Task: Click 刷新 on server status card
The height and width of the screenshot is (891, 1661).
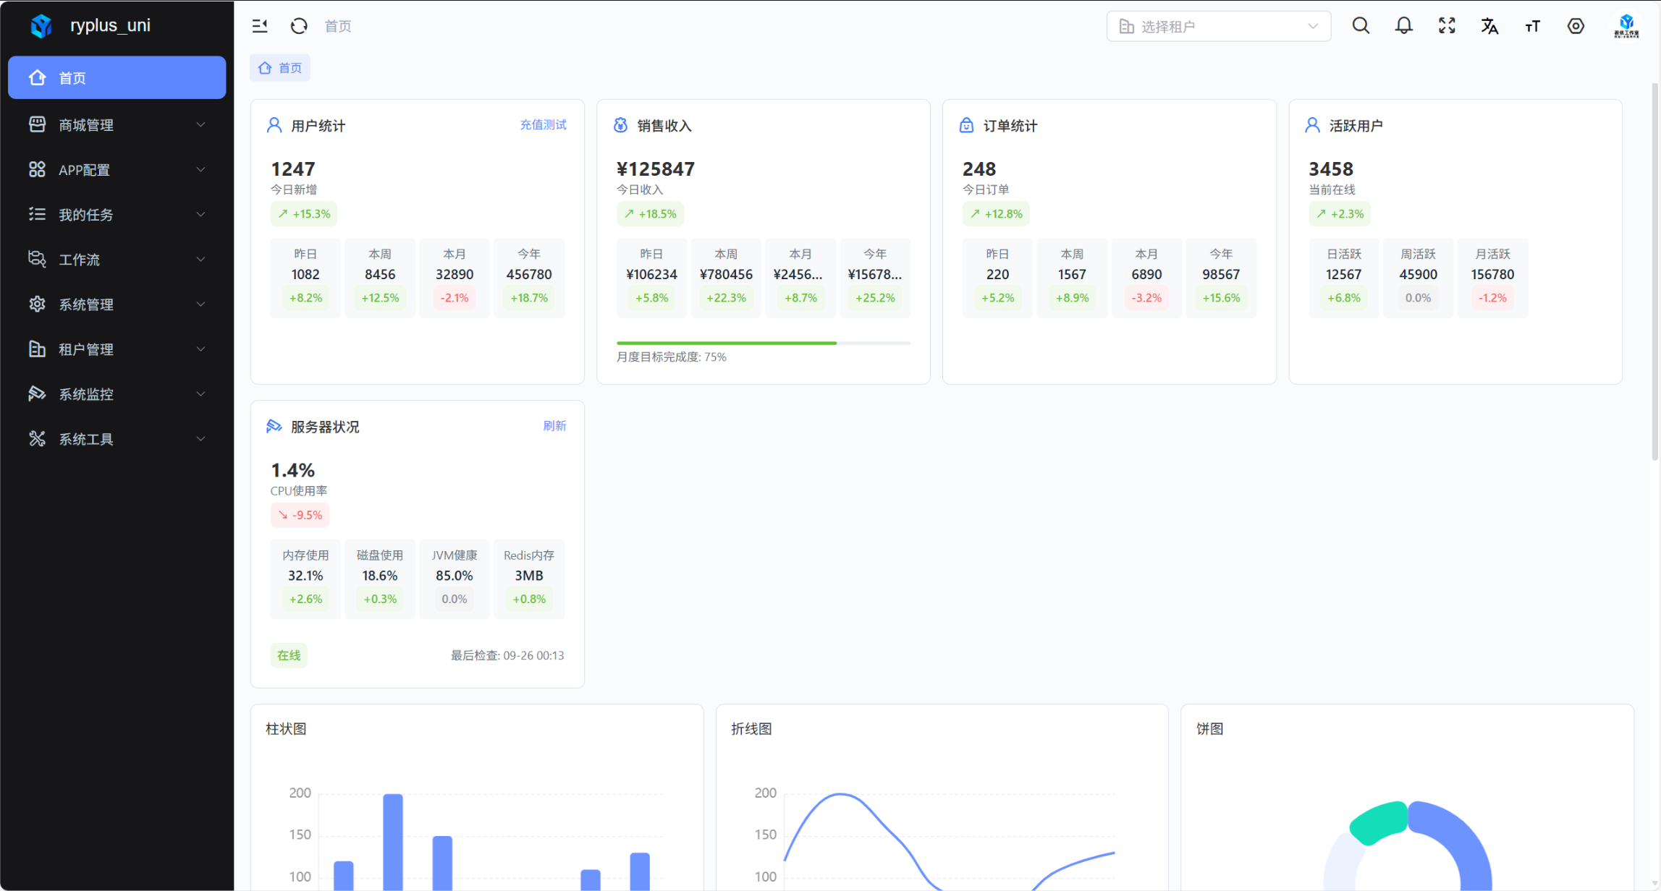Action: point(554,426)
